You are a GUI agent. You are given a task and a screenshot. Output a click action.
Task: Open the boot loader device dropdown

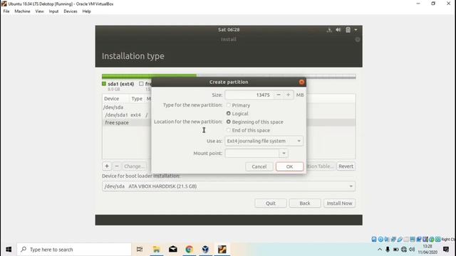point(229,186)
